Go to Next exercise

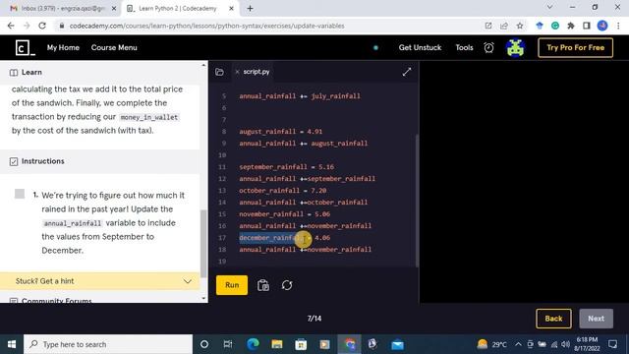(597, 319)
